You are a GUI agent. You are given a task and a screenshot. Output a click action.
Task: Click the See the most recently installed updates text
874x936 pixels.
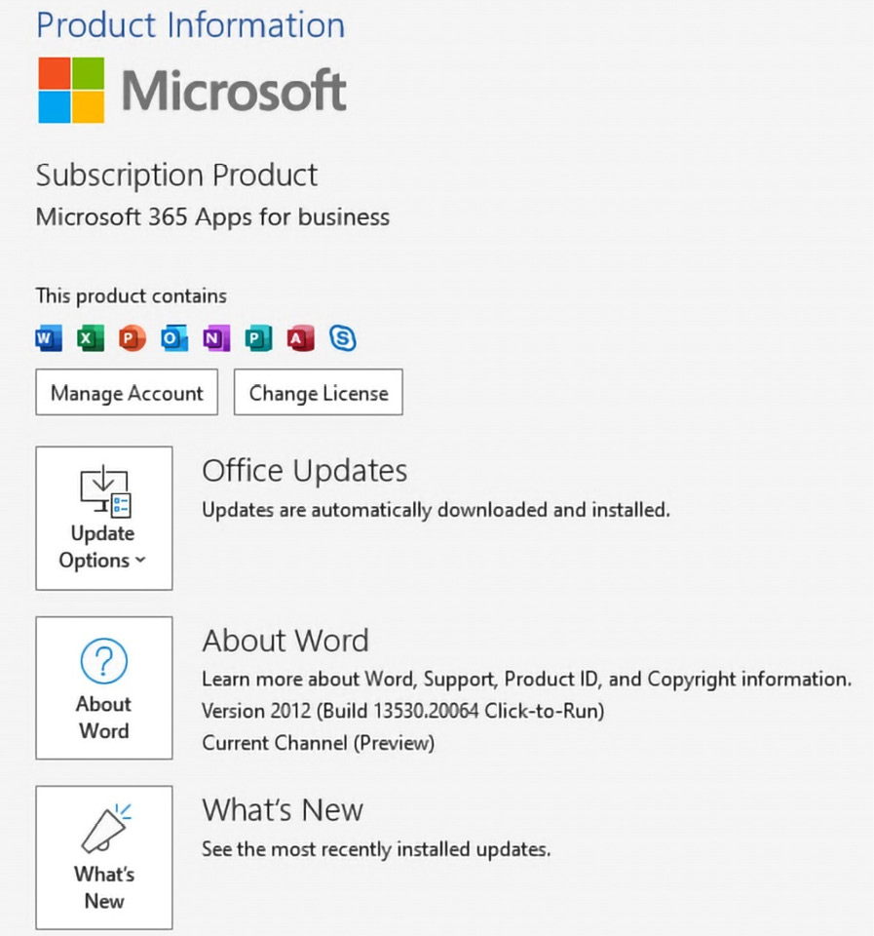pyautogui.click(x=376, y=849)
